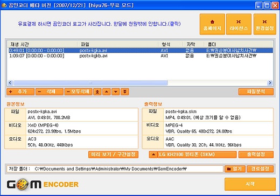The height and width of the screenshot is (196, 280).
Task: Open the 환경설정 settings button
Action: point(265,24)
